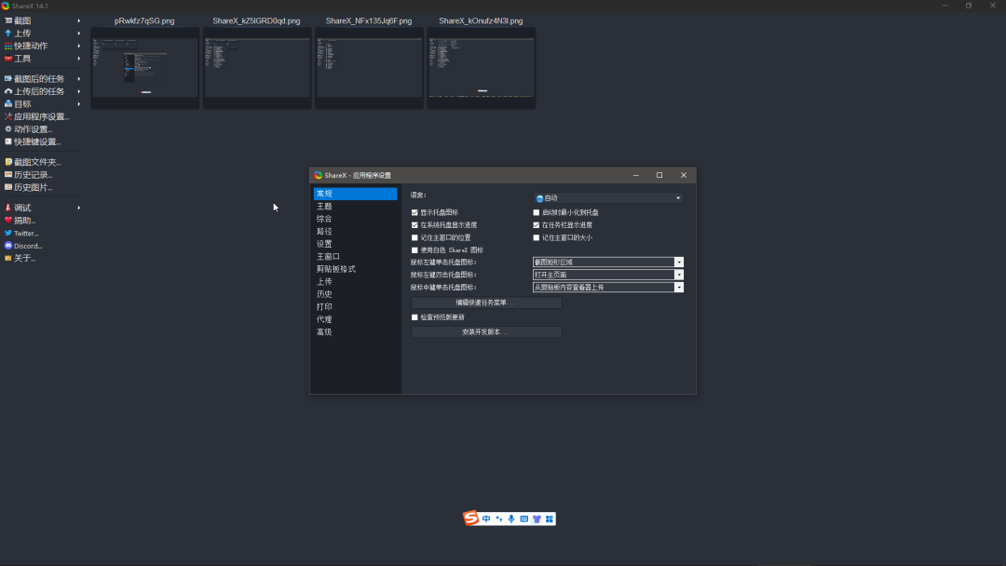1006x566 pixels.
Task: Click the ShareX logo in the settings dialog title
Action: point(319,175)
